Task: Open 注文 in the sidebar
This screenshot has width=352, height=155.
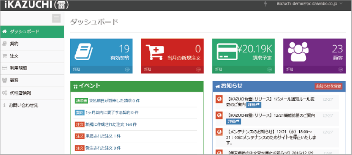Action: (x=32, y=56)
